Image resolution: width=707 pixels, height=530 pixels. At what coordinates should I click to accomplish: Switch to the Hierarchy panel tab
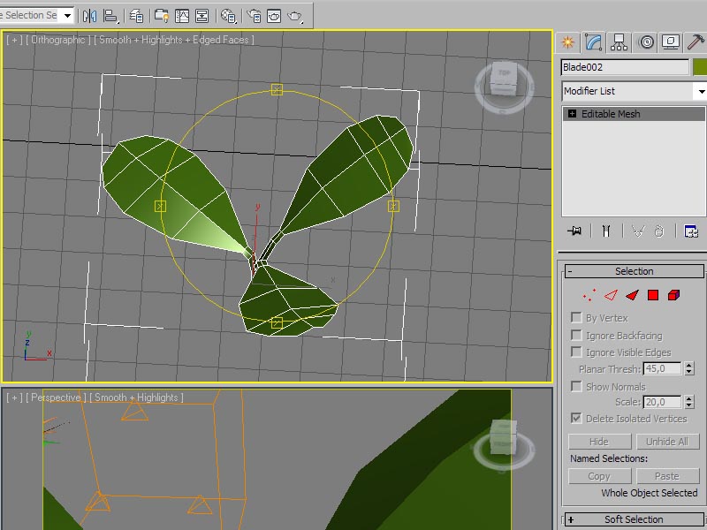point(620,42)
